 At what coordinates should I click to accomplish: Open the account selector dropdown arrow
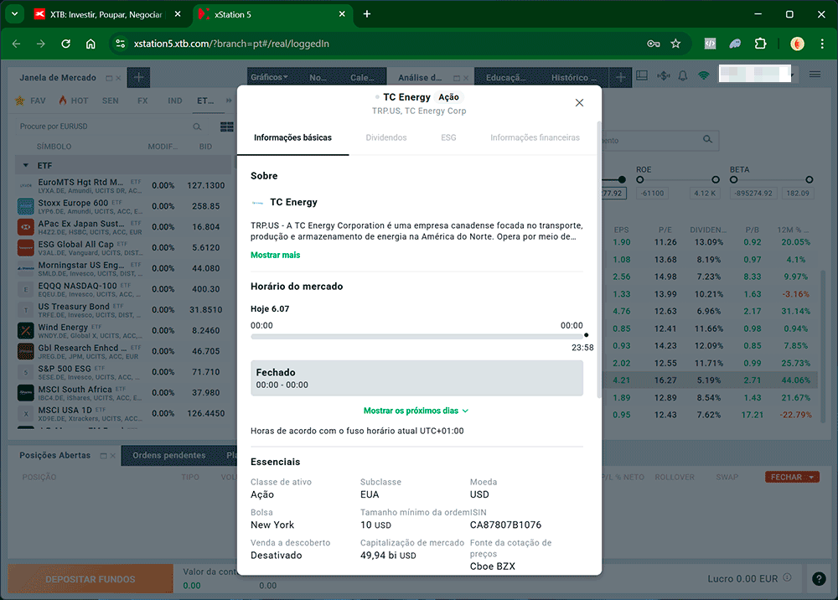[x=792, y=75]
